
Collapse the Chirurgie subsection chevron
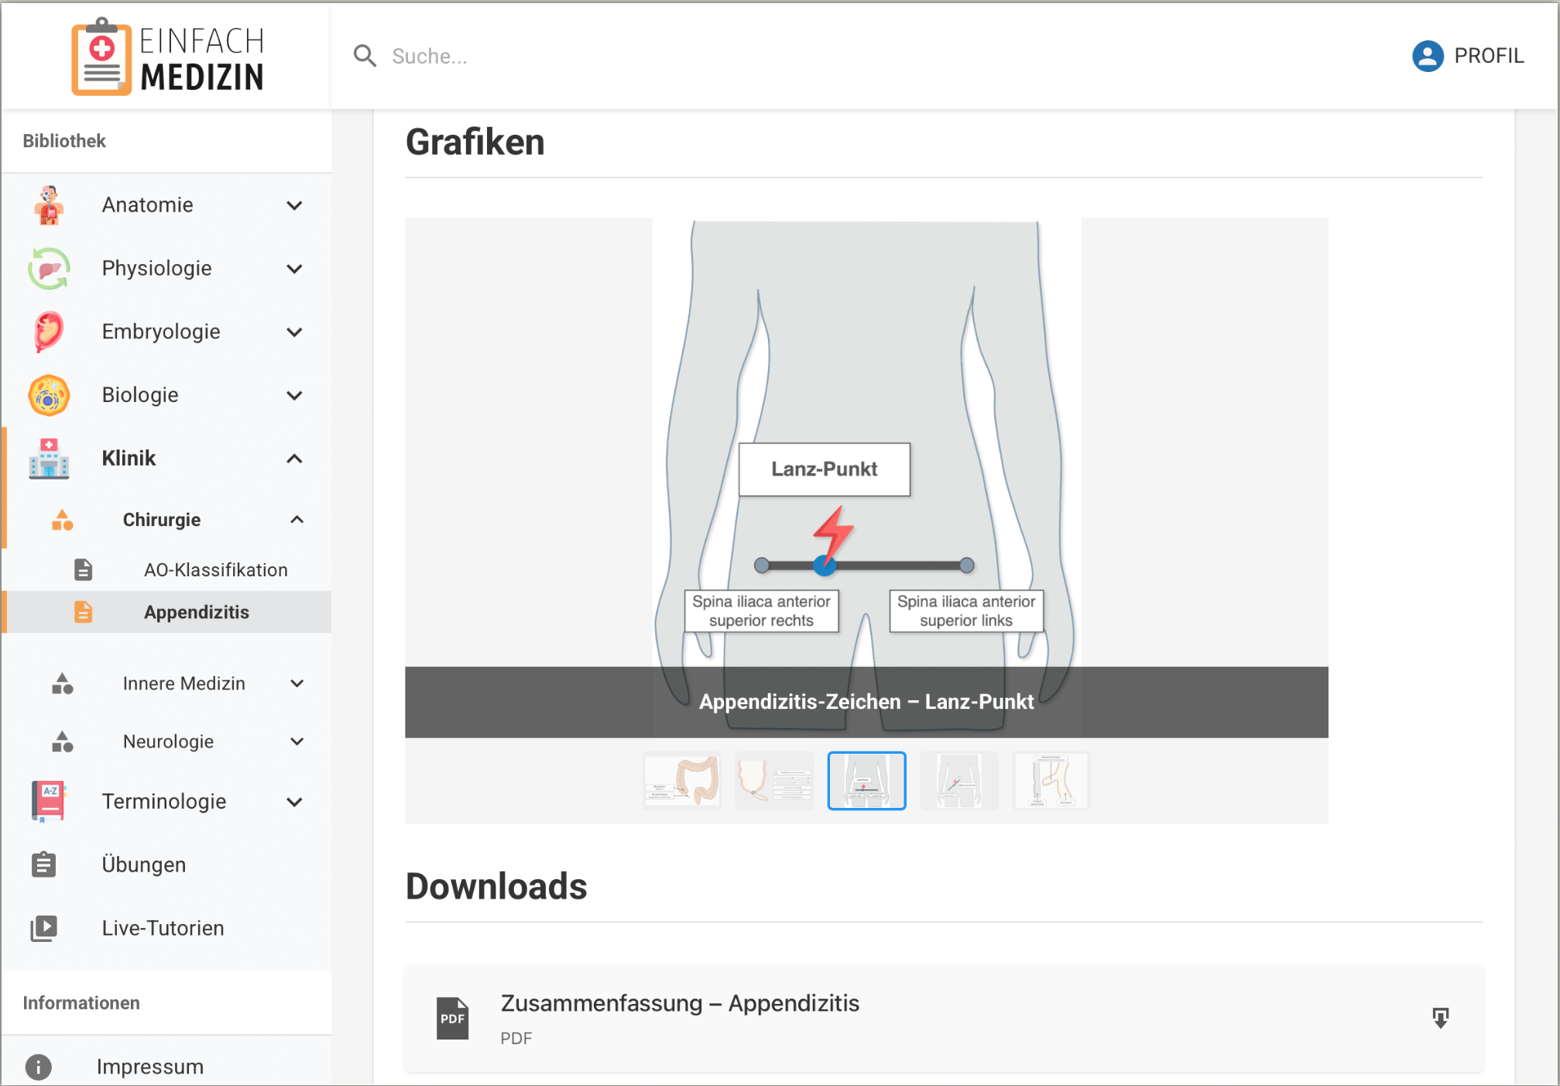pyautogui.click(x=297, y=520)
